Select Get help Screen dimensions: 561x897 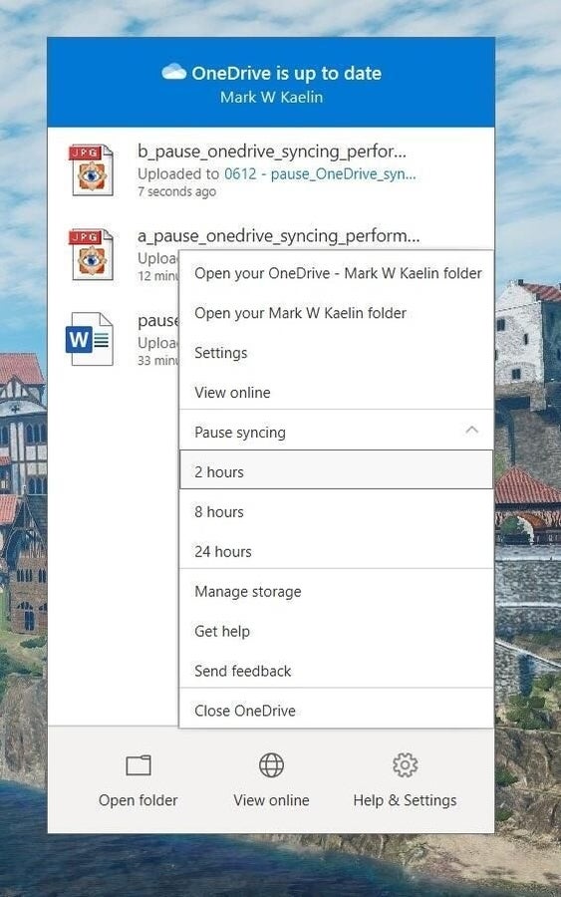click(336, 632)
